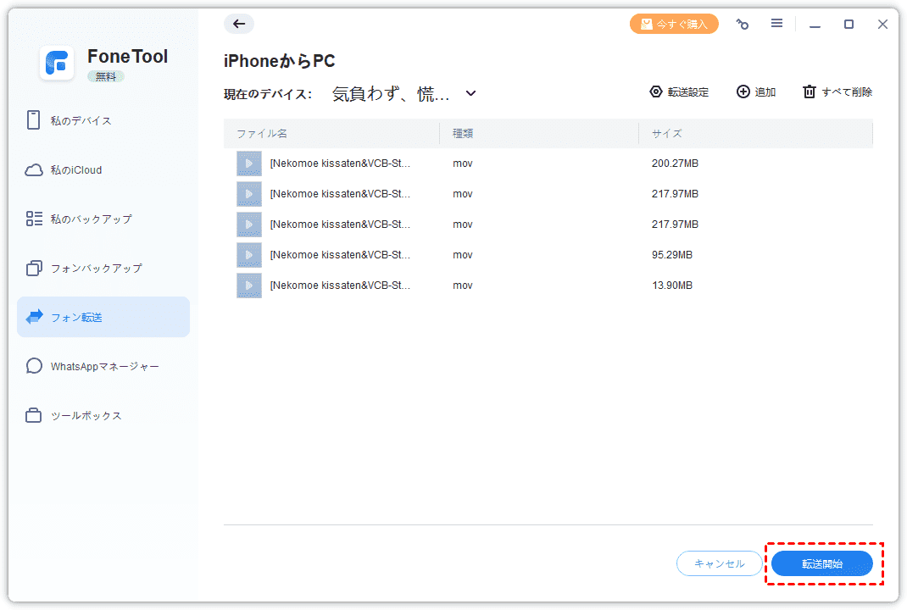907x610 pixels.
Task: Click thumbnail of the 200.27MB video
Action: click(249, 164)
